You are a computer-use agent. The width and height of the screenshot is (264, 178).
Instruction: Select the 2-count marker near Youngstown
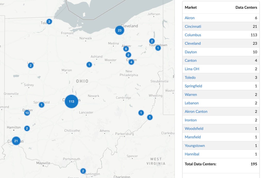(x=152, y=41)
